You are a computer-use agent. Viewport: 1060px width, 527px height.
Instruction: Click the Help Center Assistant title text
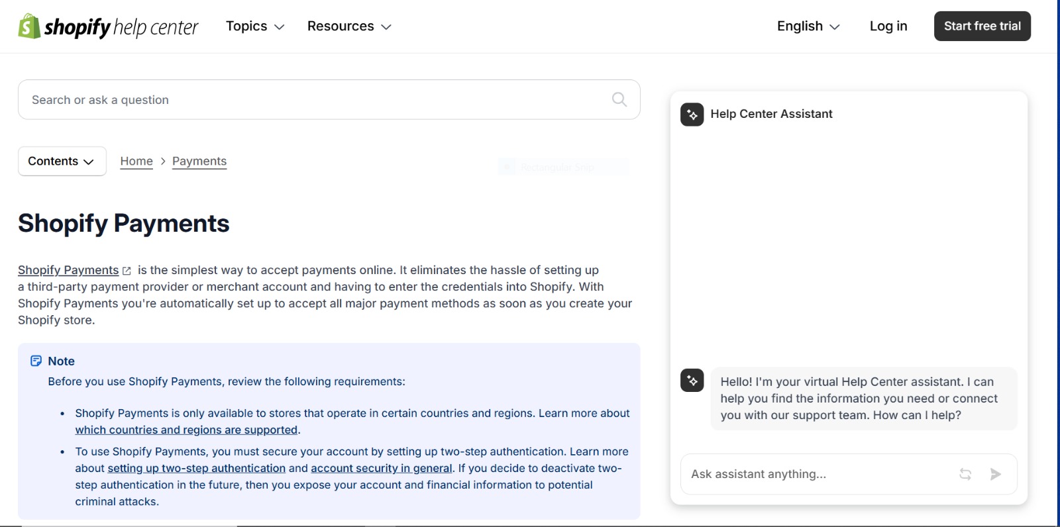(771, 114)
